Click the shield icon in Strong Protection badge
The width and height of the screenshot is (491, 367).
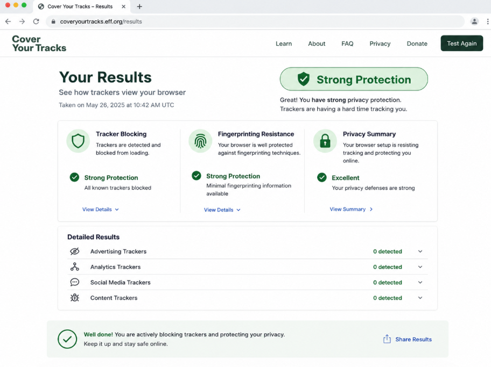tap(304, 79)
